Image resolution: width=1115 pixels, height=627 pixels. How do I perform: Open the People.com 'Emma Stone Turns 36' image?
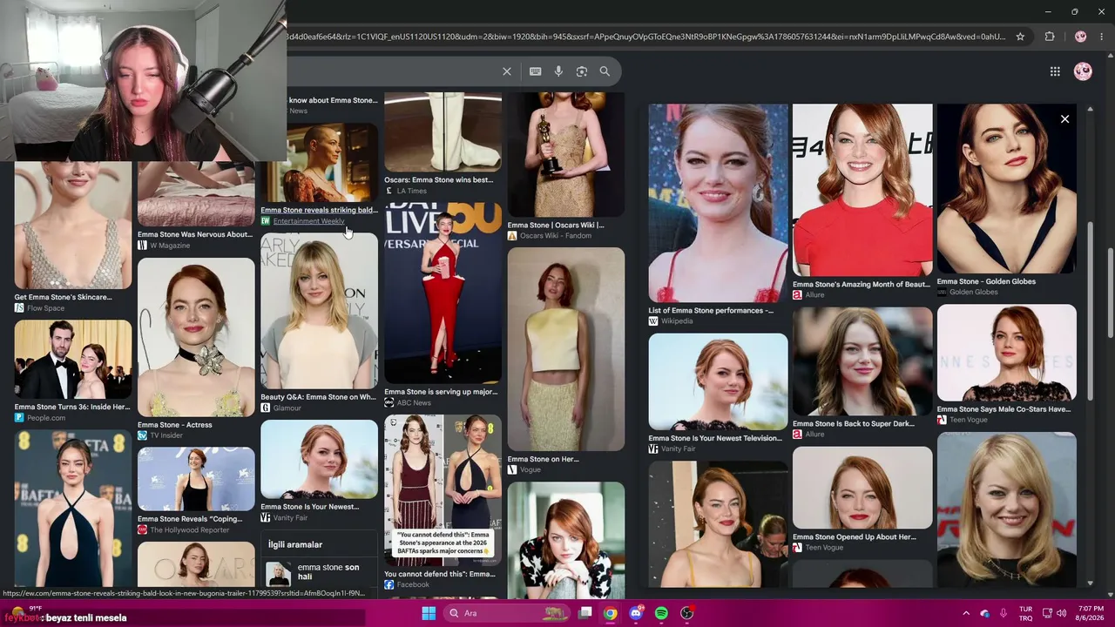pos(73,359)
